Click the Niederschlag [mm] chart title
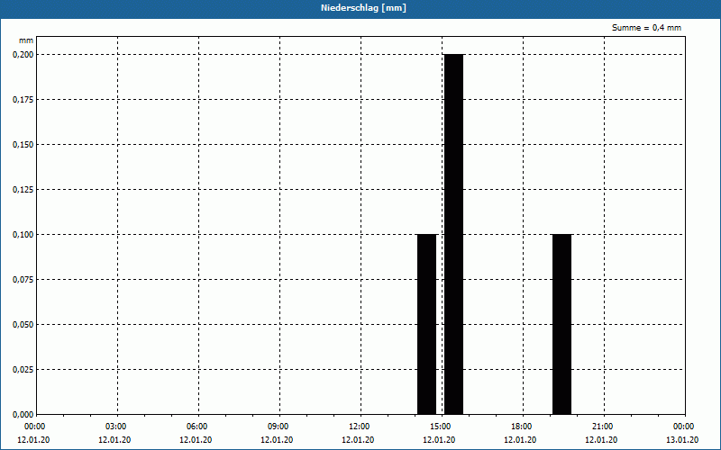This screenshot has height=450, width=721. 363,8
